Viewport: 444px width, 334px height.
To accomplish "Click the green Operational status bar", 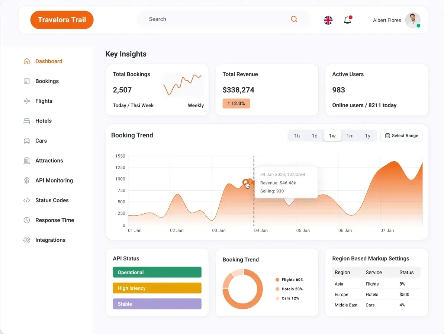I will coord(157,272).
